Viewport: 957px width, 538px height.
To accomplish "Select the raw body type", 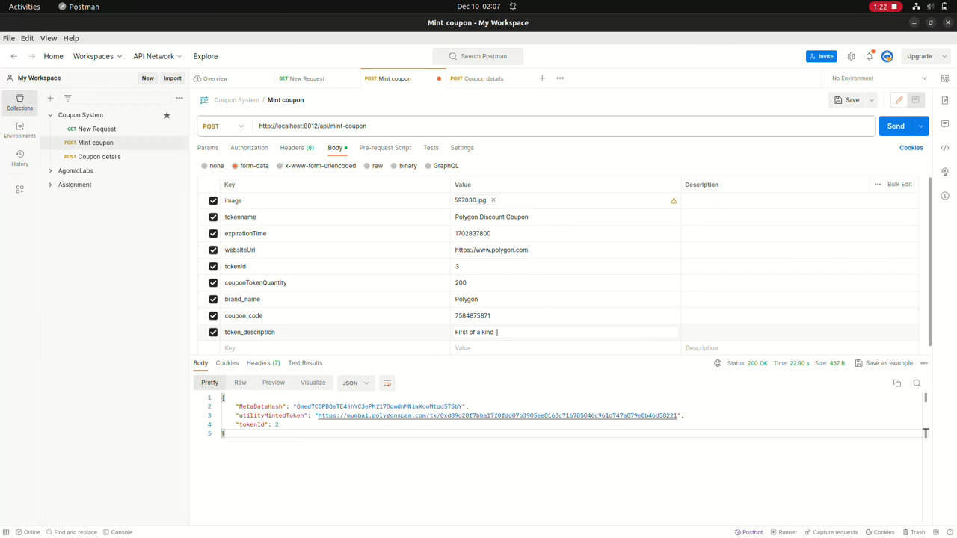I will pyautogui.click(x=373, y=166).
